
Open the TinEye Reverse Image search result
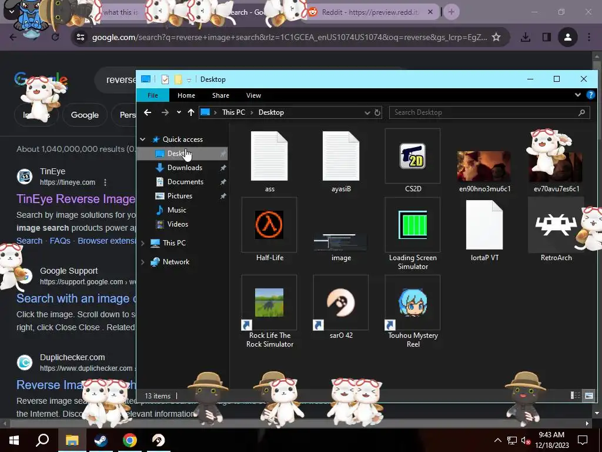point(76,199)
